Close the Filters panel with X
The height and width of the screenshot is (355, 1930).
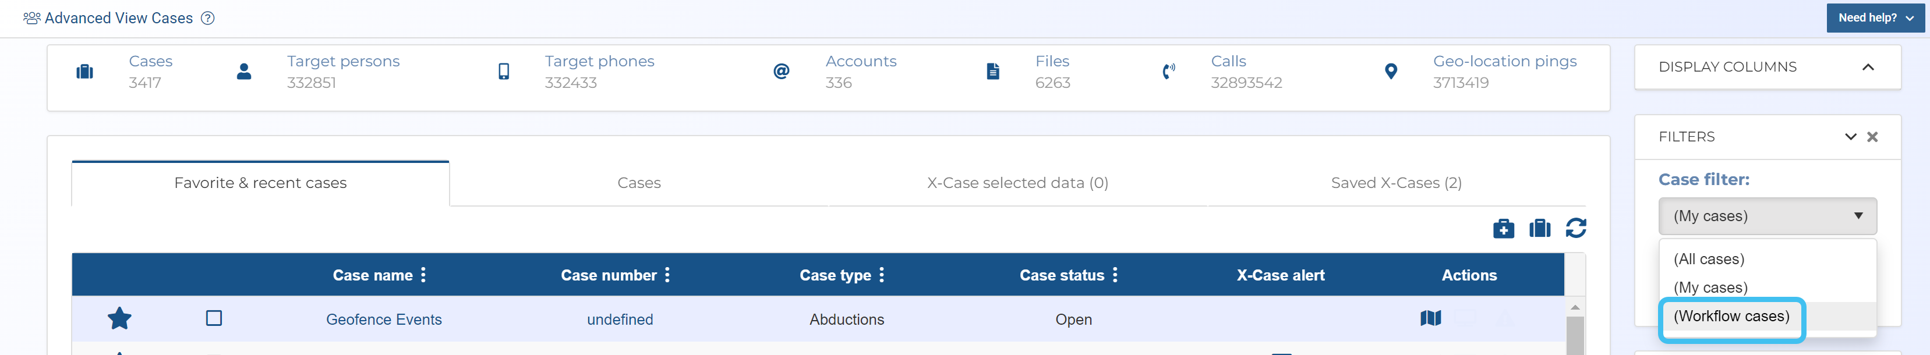click(x=1872, y=137)
